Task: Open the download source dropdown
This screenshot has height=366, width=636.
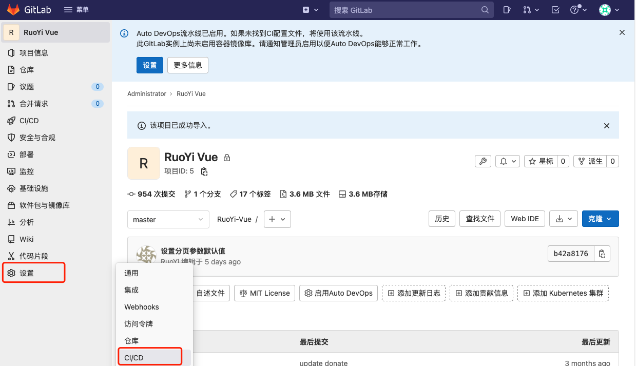Action: pos(564,219)
